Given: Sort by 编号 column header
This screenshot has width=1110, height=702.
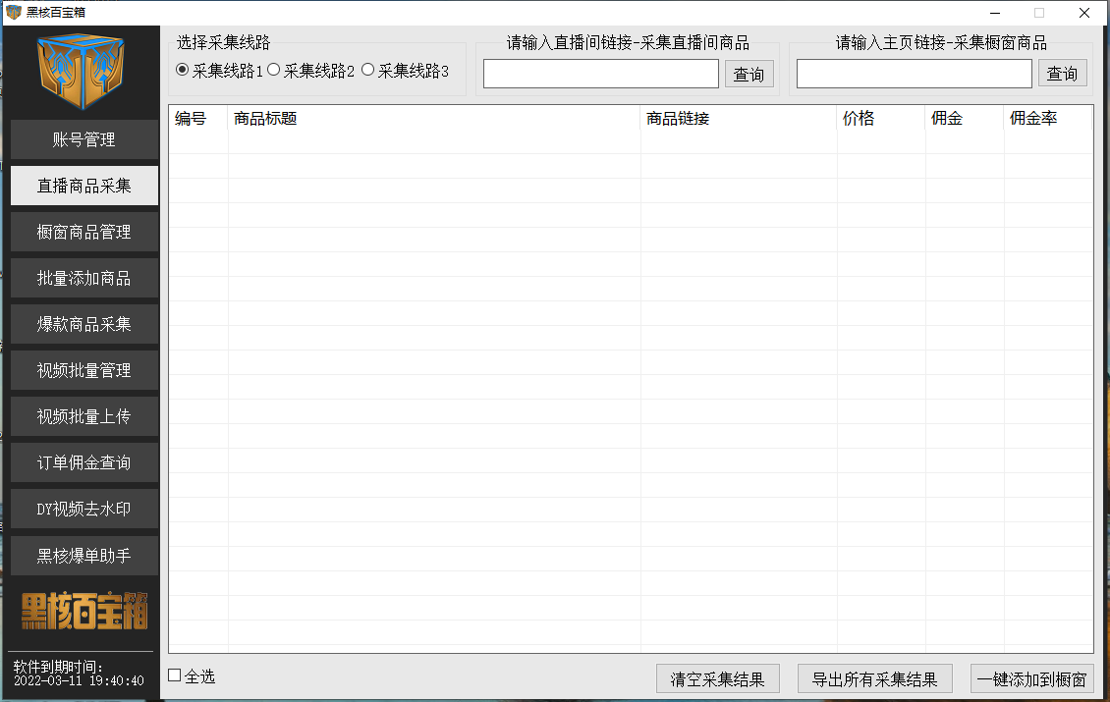Looking at the screenshot, I should tap(198, 118).
